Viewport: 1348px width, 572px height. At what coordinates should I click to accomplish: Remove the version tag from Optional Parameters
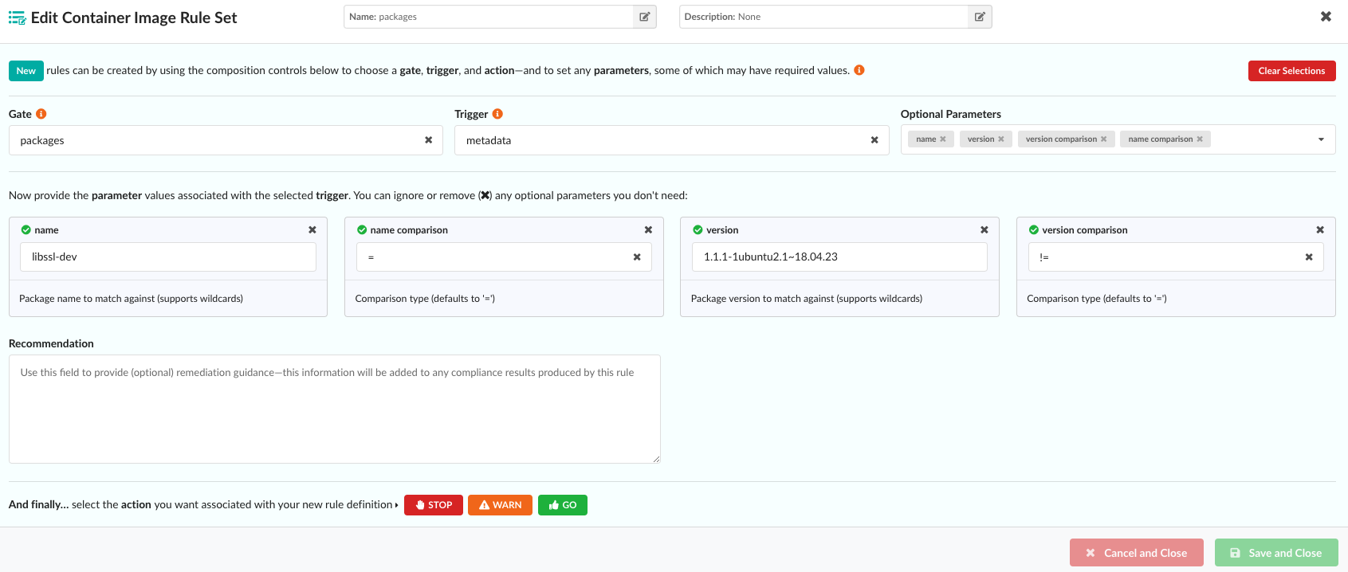coord(1001,139)
